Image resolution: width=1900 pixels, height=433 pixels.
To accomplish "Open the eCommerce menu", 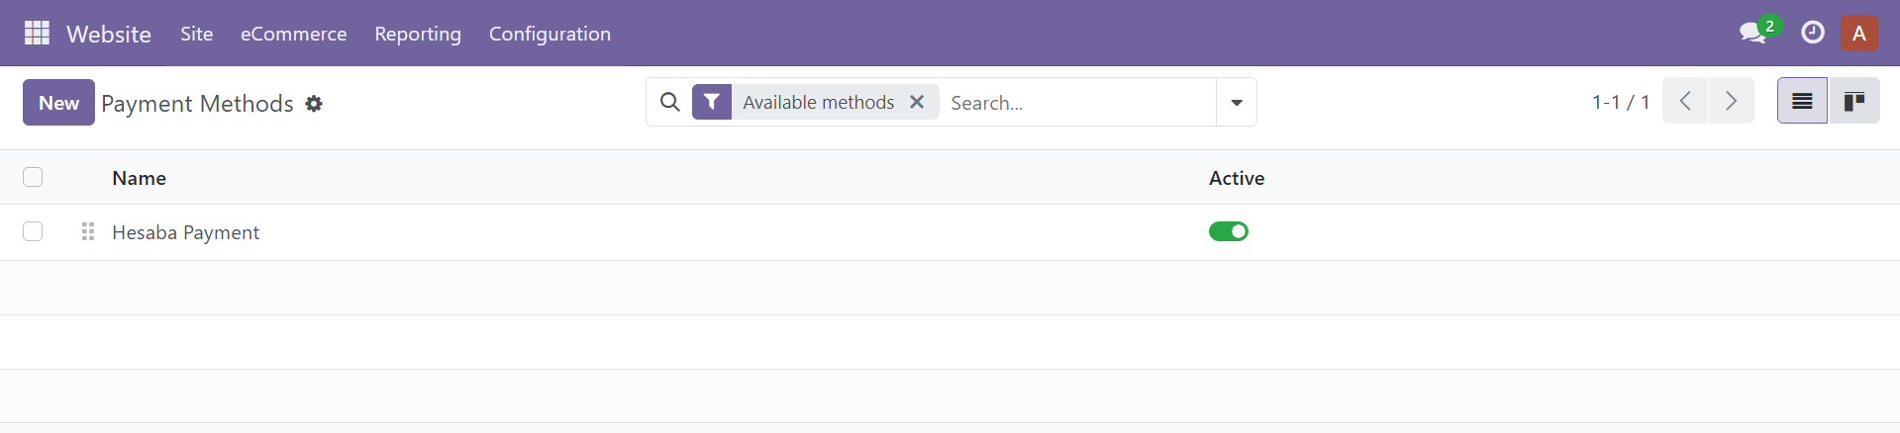I will [x=293, y=34].
